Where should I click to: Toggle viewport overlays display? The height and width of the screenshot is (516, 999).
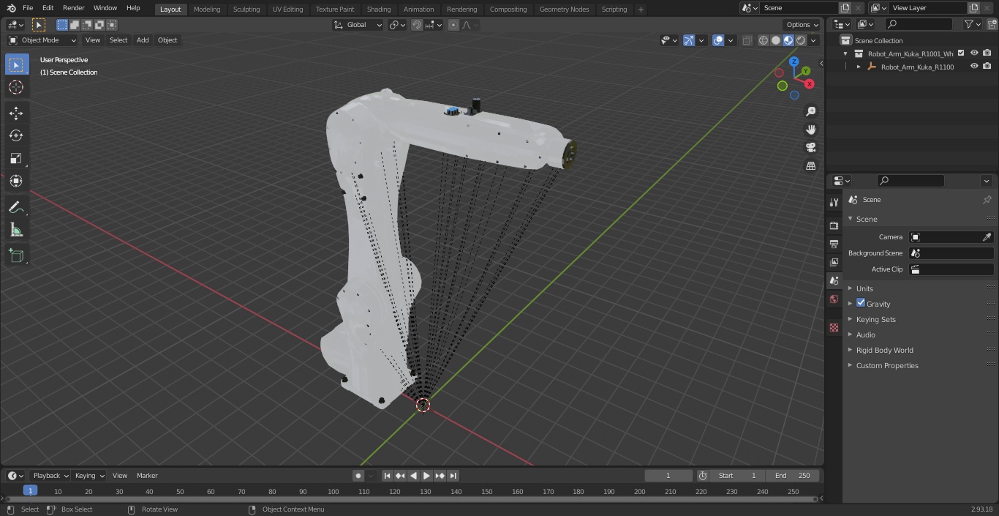click(718, 40)
